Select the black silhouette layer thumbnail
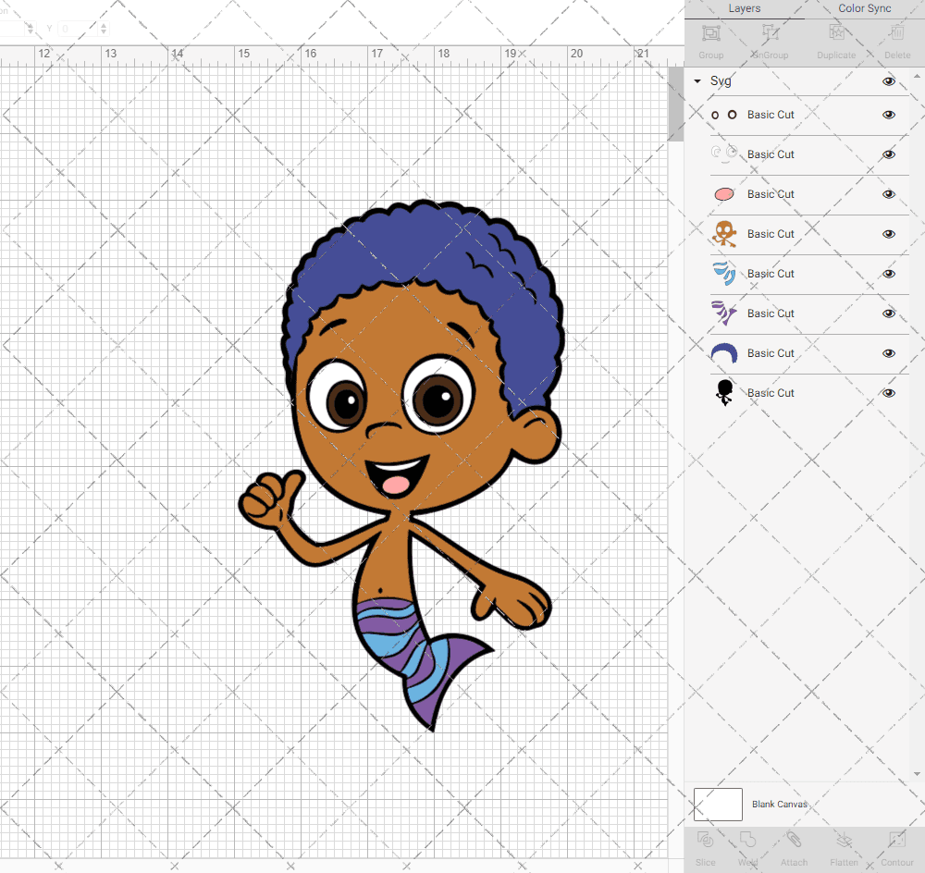 pyautogui.click(x=724, y=392)
